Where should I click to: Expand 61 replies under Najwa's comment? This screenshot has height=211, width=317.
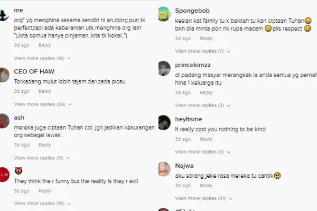point(204,198)
